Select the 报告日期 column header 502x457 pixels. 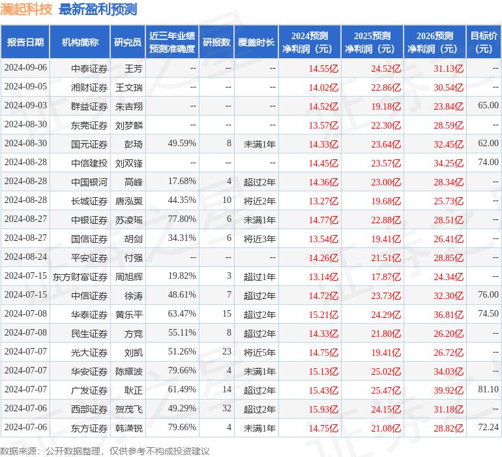(x=25, y=42)
